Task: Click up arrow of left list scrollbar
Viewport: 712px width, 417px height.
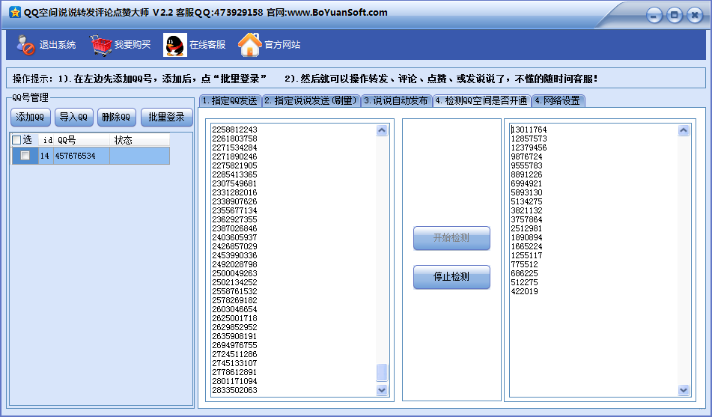Action: point(382,130)
